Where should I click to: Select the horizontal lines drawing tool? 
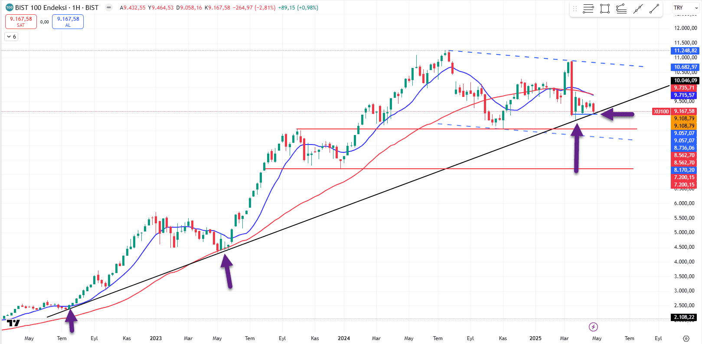[x=588, y=9]
